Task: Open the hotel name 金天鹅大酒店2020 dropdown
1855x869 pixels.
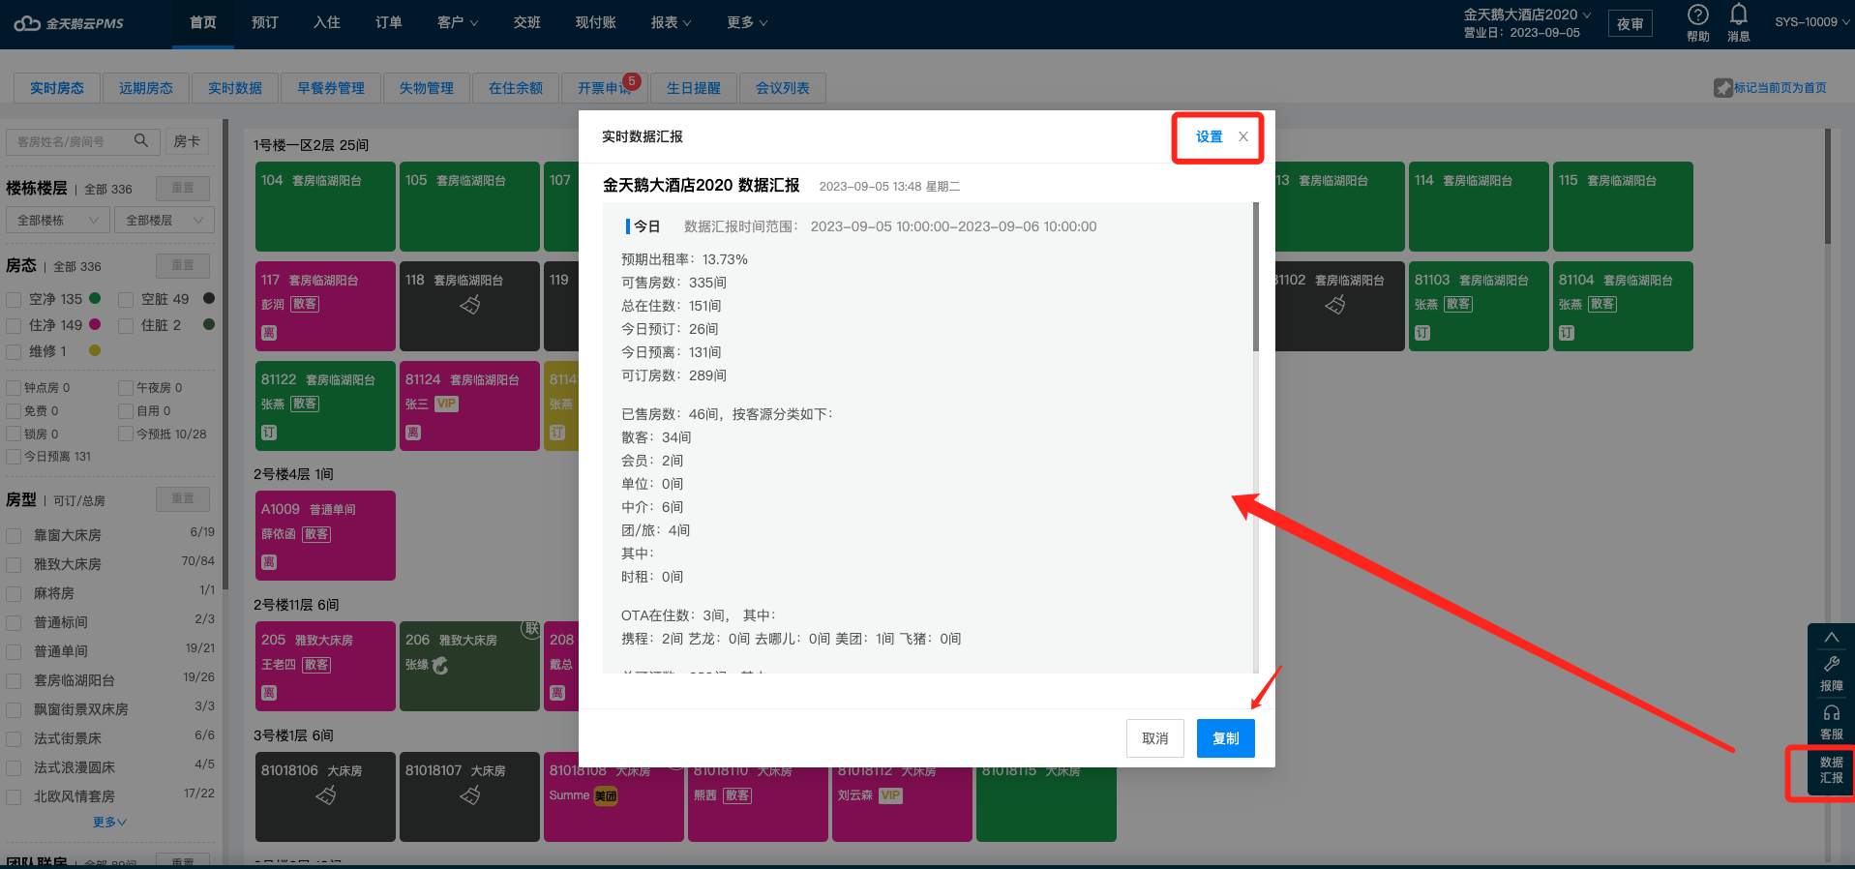Action: pos(1527,15)
